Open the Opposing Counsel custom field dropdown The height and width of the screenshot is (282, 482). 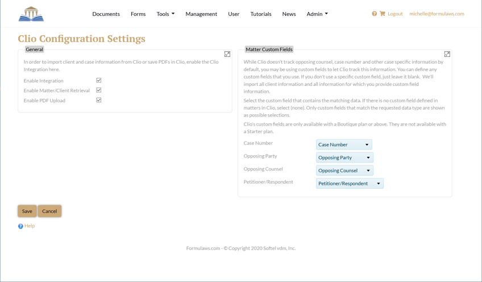tap(344, 171)
